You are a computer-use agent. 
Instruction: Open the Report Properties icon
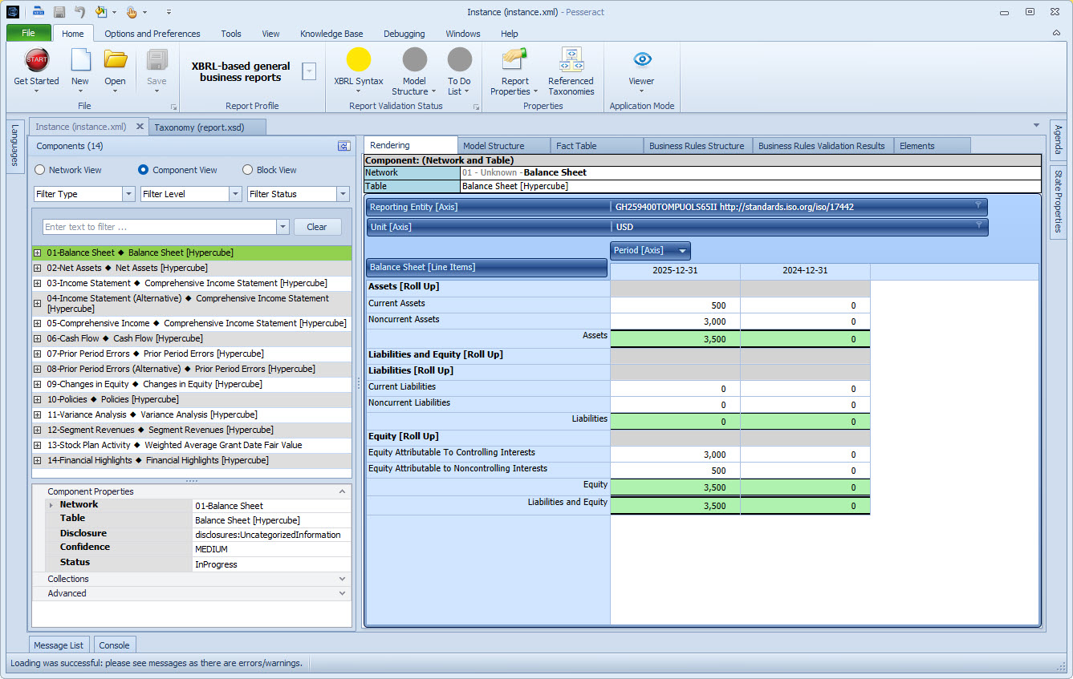(x=514, y=60)
